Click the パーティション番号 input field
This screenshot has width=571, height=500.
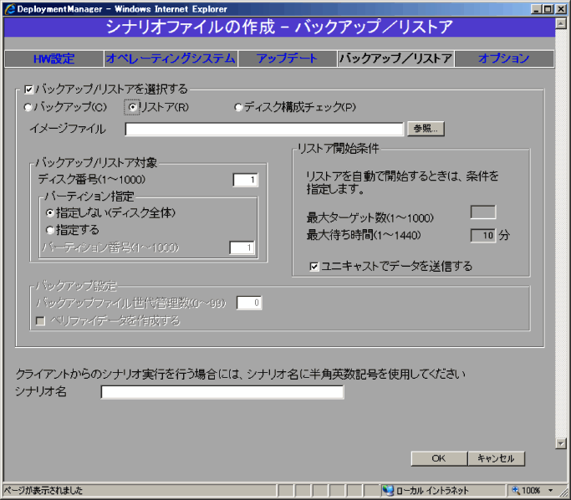pyautogui.click(x=242, y=248)
